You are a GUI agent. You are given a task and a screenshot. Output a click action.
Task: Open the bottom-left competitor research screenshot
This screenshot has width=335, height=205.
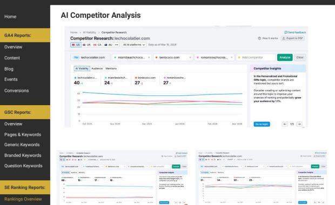122,177
